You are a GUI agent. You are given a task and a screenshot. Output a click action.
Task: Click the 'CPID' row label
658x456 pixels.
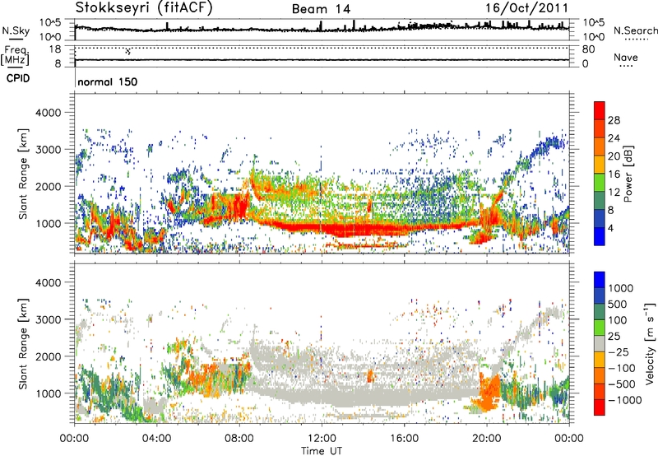[x=18, y=78]
